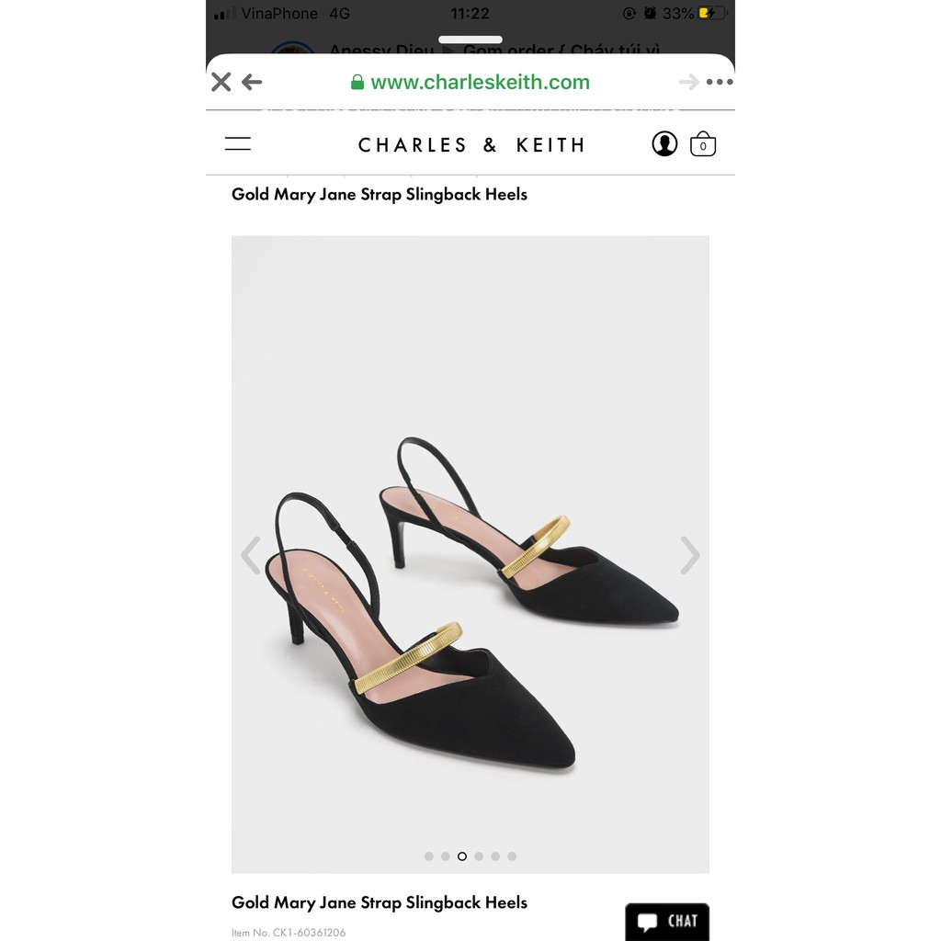Open the browser three-dots options menu

720,83
